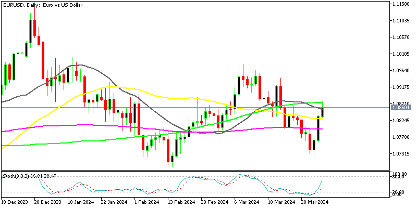This screenshot has width=417, height=208.
Task: Select the magenta moving average line
Action: tap(78, 125)
